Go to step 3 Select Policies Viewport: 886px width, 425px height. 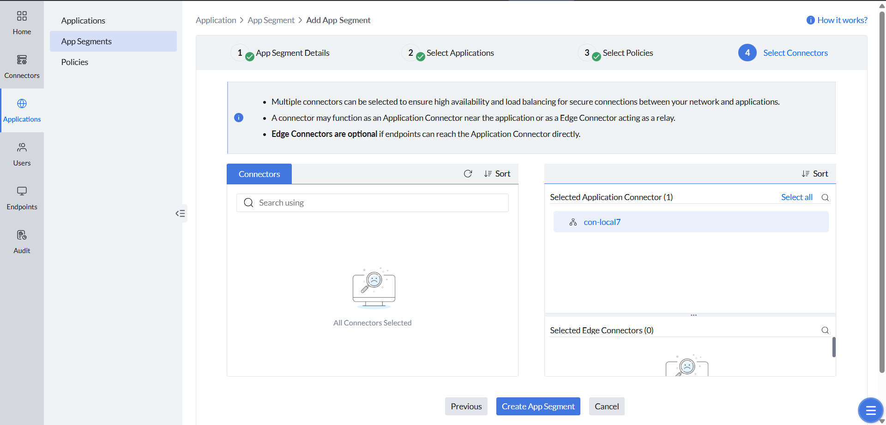[x=615, y=53]
